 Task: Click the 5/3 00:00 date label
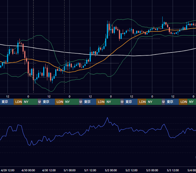152,170
